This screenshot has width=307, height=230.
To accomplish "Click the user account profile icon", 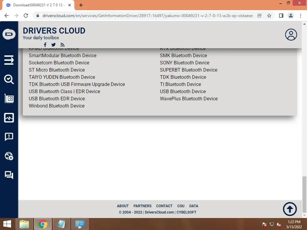I will point(291,35).
